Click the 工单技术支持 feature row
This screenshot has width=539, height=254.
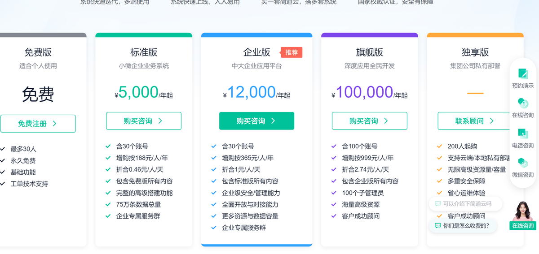(29, 184)
